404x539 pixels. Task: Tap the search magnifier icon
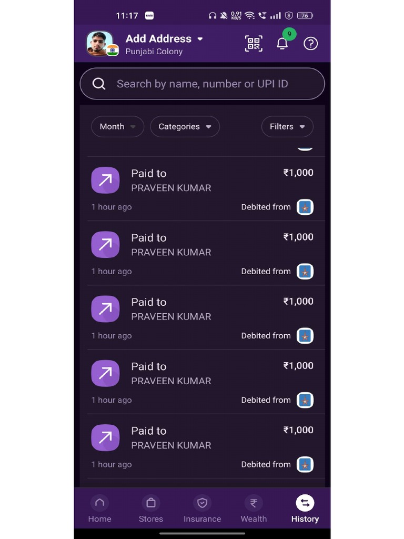(99, 84)
